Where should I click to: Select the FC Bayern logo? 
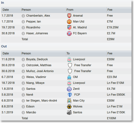point(69,33)
